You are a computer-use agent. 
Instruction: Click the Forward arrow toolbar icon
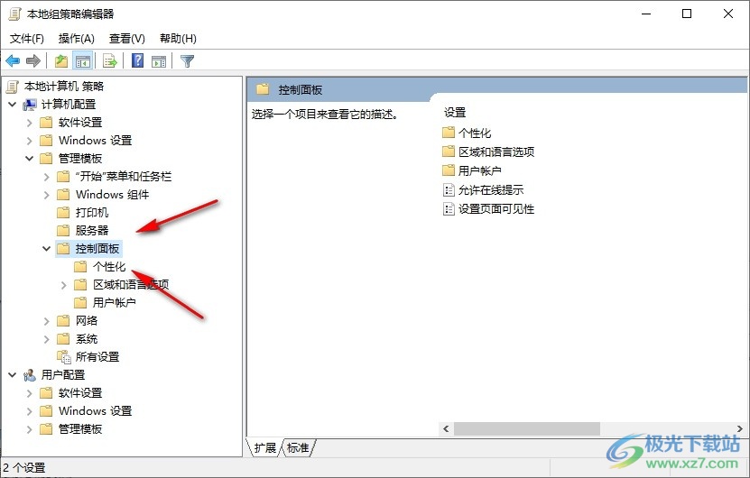coord(33,60)
